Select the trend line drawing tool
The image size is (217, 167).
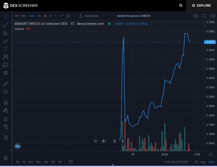click(x=6, y=25)
